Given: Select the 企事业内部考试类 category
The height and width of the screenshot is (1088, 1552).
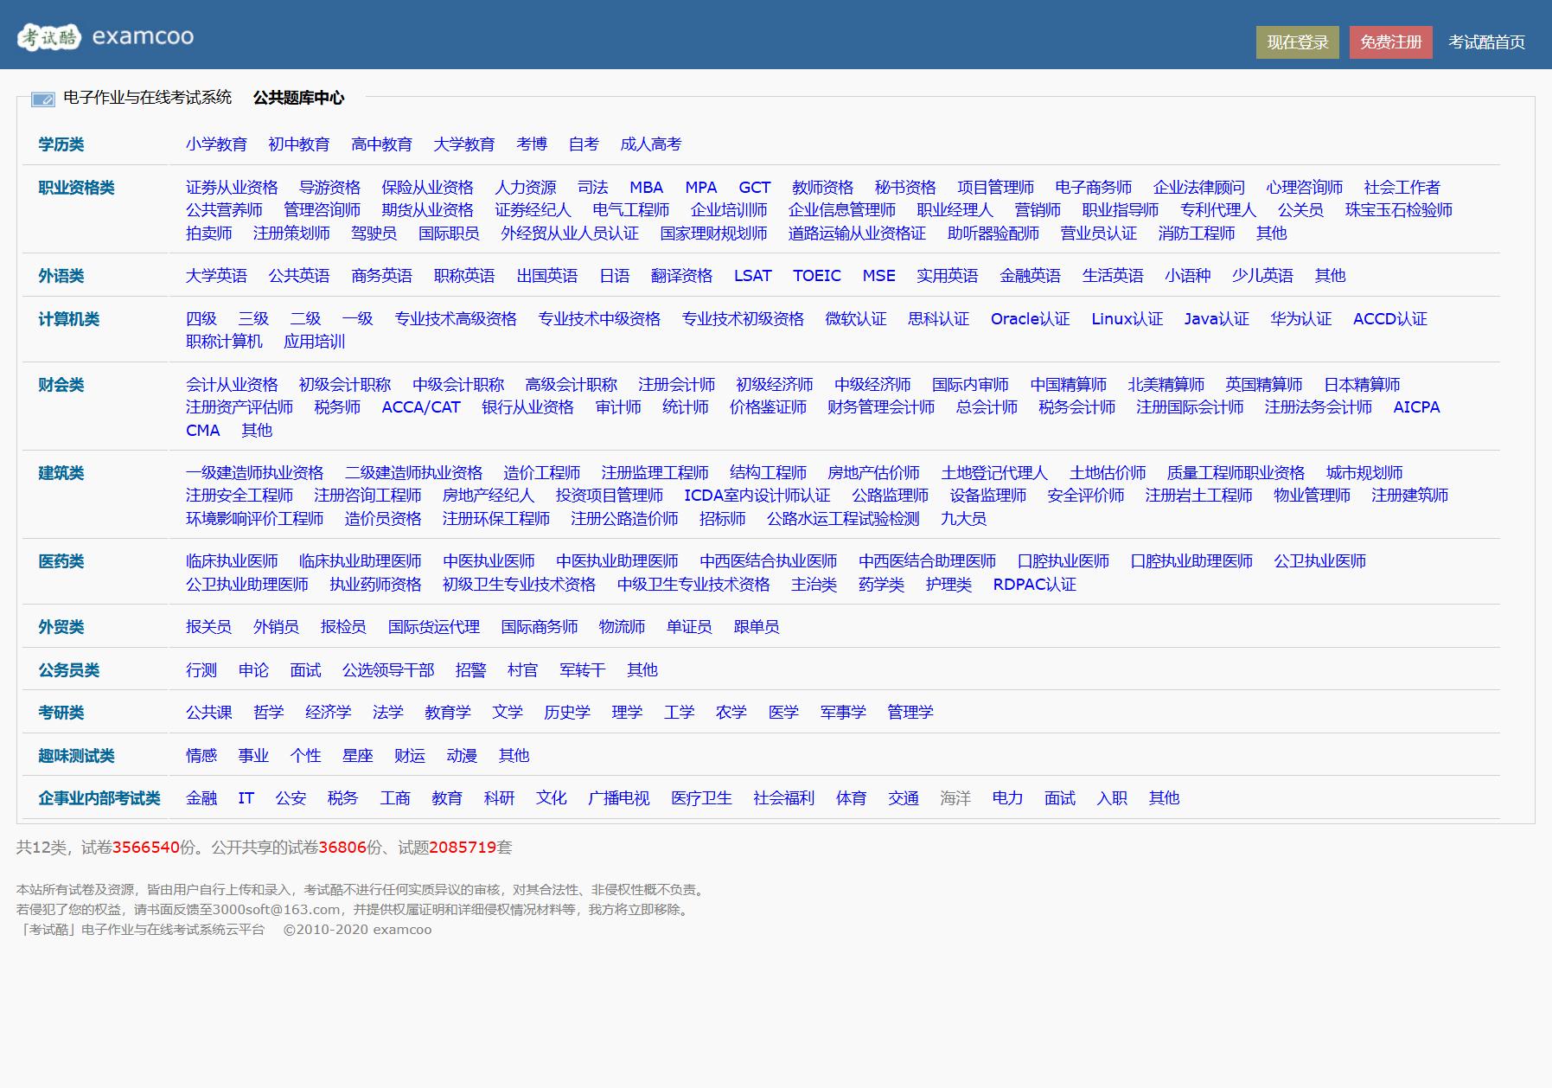Looking at the screenshot, I should point(99,798).
